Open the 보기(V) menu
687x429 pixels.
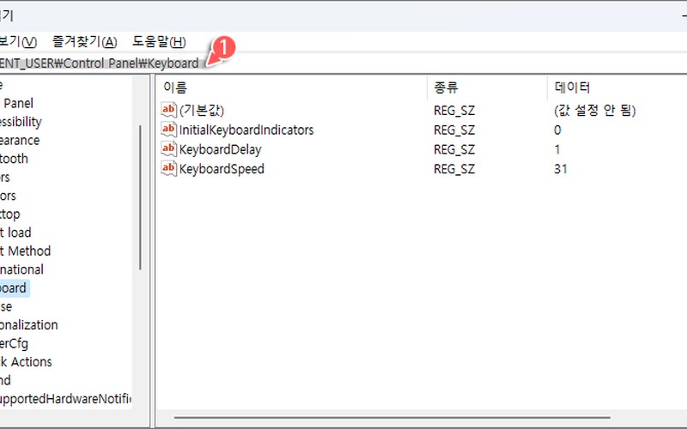(18, 42)
